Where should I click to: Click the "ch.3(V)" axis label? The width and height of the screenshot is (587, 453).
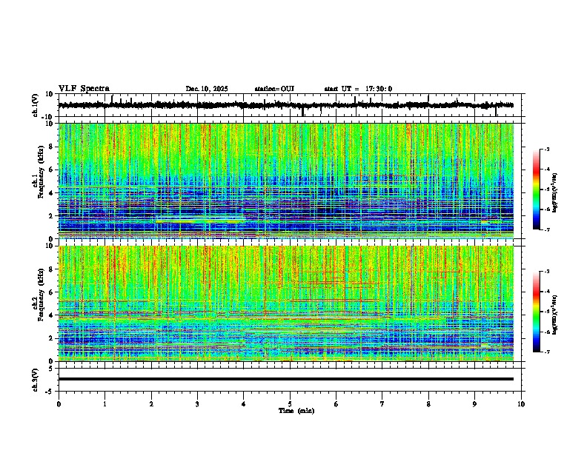(x=36, y=380)
